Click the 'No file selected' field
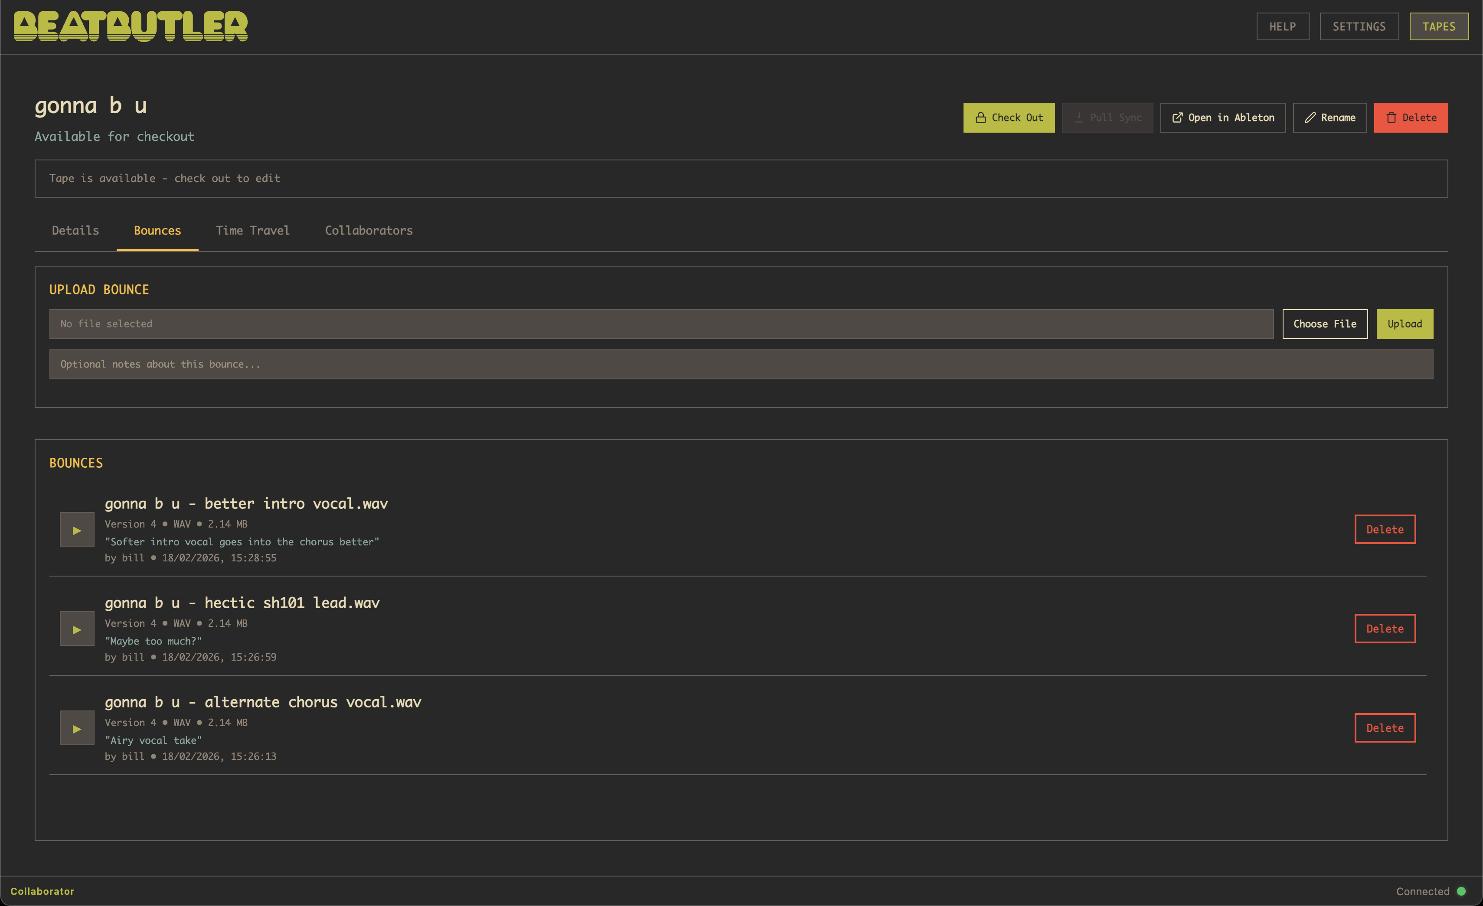Image resolution: width=1483 pixels, height=906 pixels. pyautogui.click(x=661, y=324)
